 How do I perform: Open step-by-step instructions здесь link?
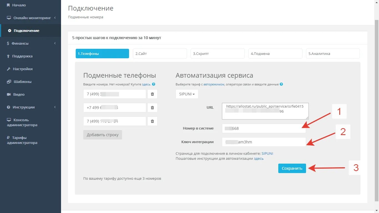259,159
